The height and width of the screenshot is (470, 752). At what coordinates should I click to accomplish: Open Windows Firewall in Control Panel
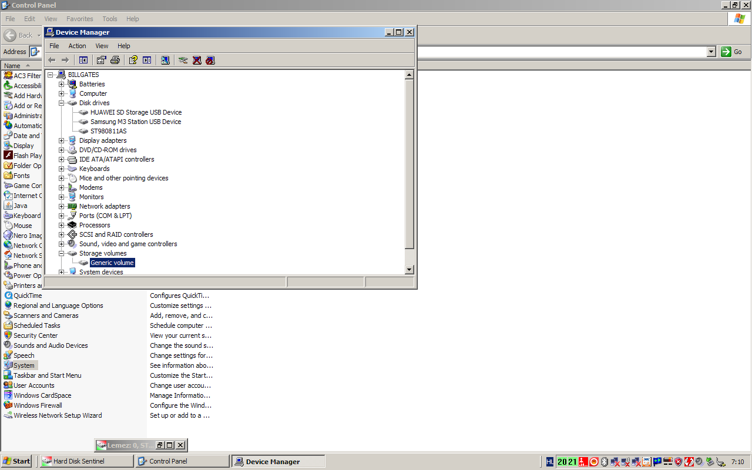33,405
